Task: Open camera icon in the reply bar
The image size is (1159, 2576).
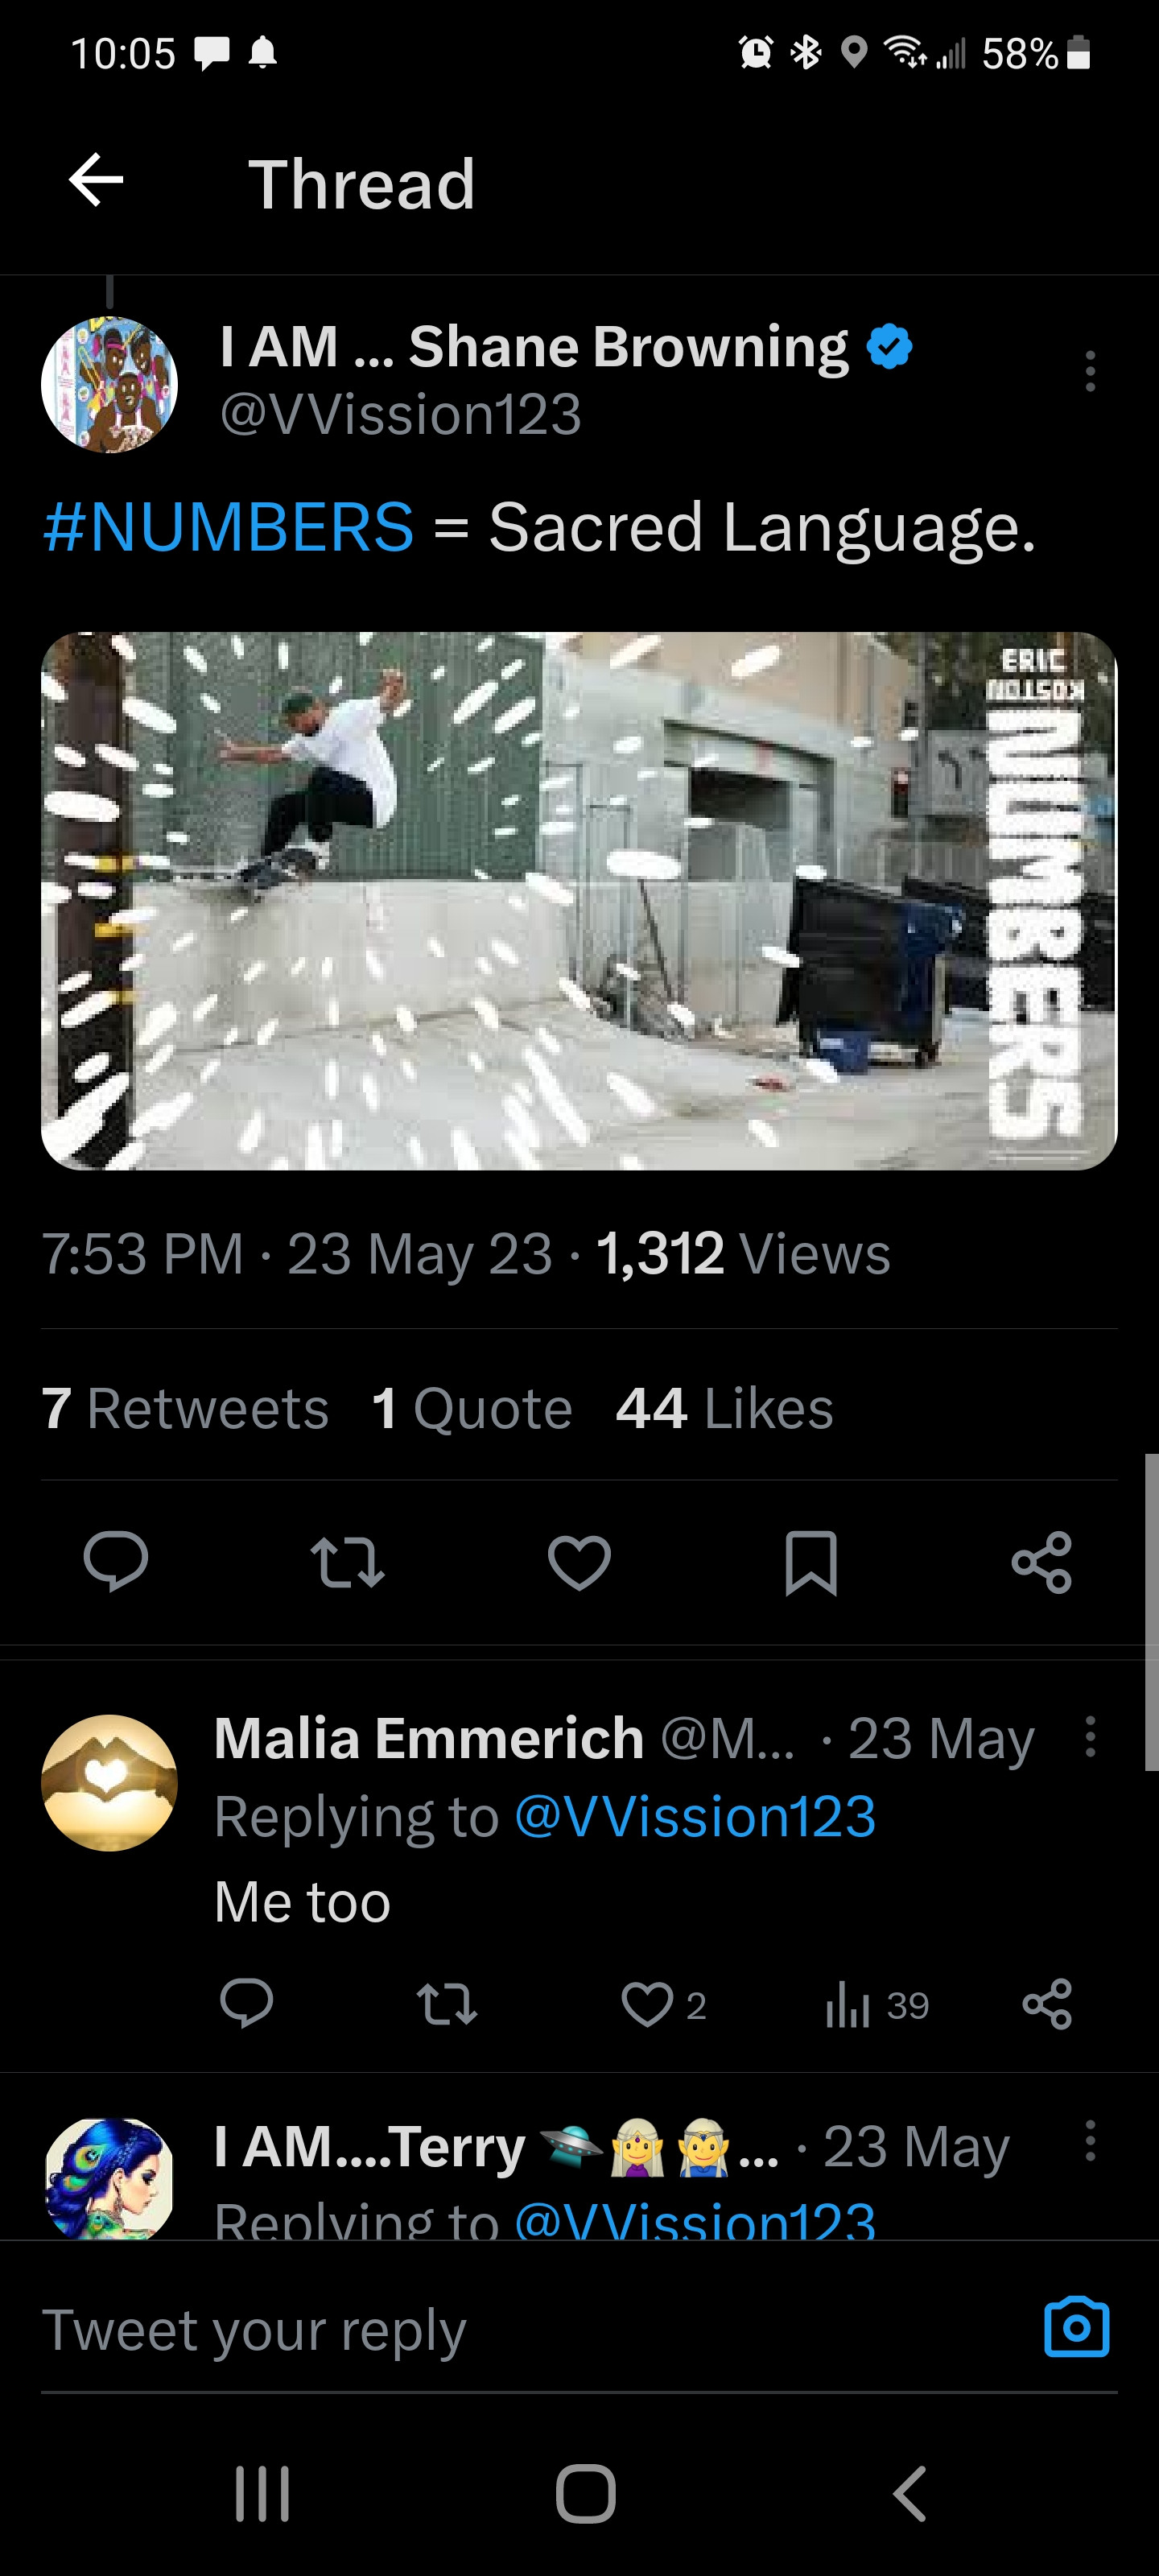Action: 1076,2328
